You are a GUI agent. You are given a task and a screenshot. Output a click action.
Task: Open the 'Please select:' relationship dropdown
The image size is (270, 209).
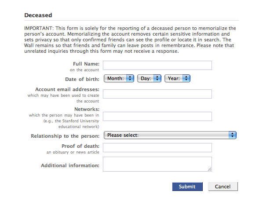click(x=170, y=135)
